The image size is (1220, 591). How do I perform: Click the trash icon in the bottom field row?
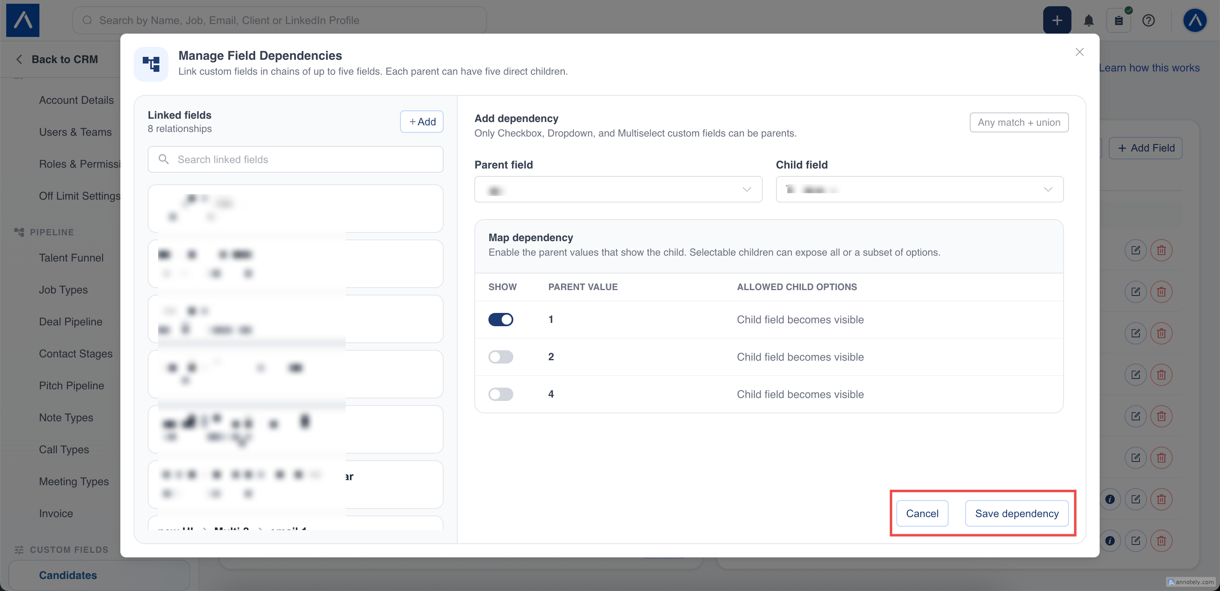(x=1161, y=540)
